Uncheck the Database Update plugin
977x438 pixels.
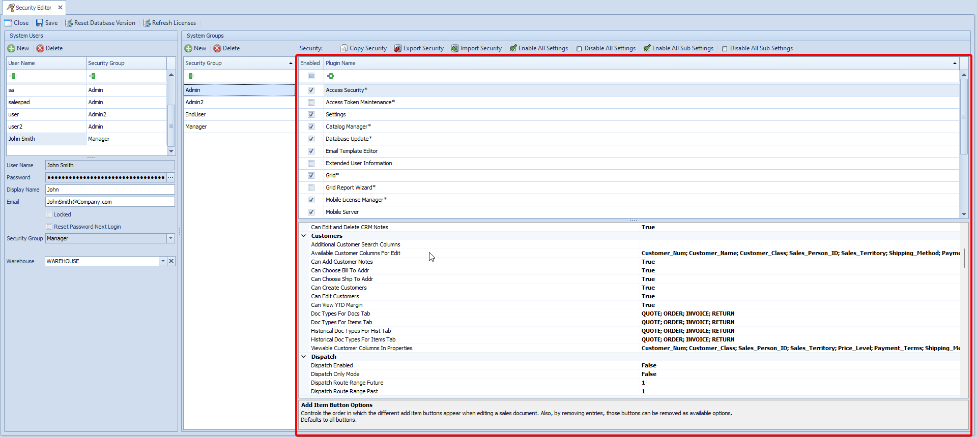pos(311,139)
